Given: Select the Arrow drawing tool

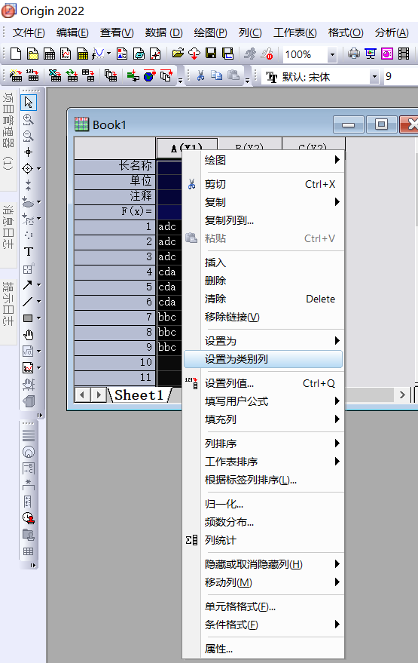Looking at the screenshot, I should coord(27,285).
